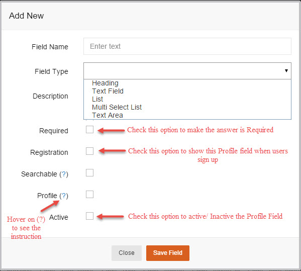
Task: Select Heading from the field type list
Action: click(x=105, y=83)
